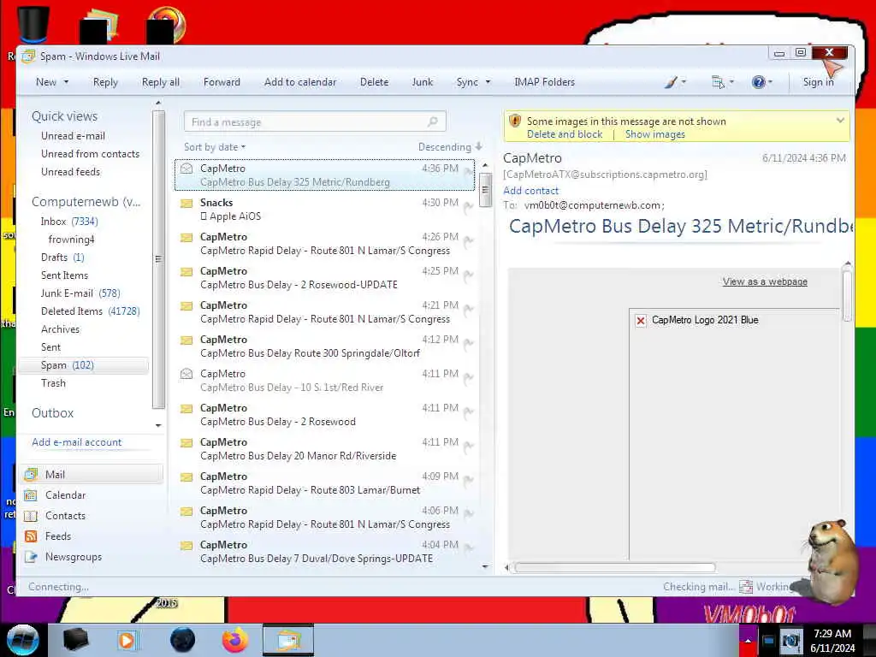Screen dimensions: 876x657
Task: Open the Sort by date dropdown
Action: 215,147
